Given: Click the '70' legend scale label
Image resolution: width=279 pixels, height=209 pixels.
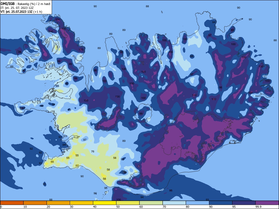Looking at the screenshot, I should (x=164, y=207).
